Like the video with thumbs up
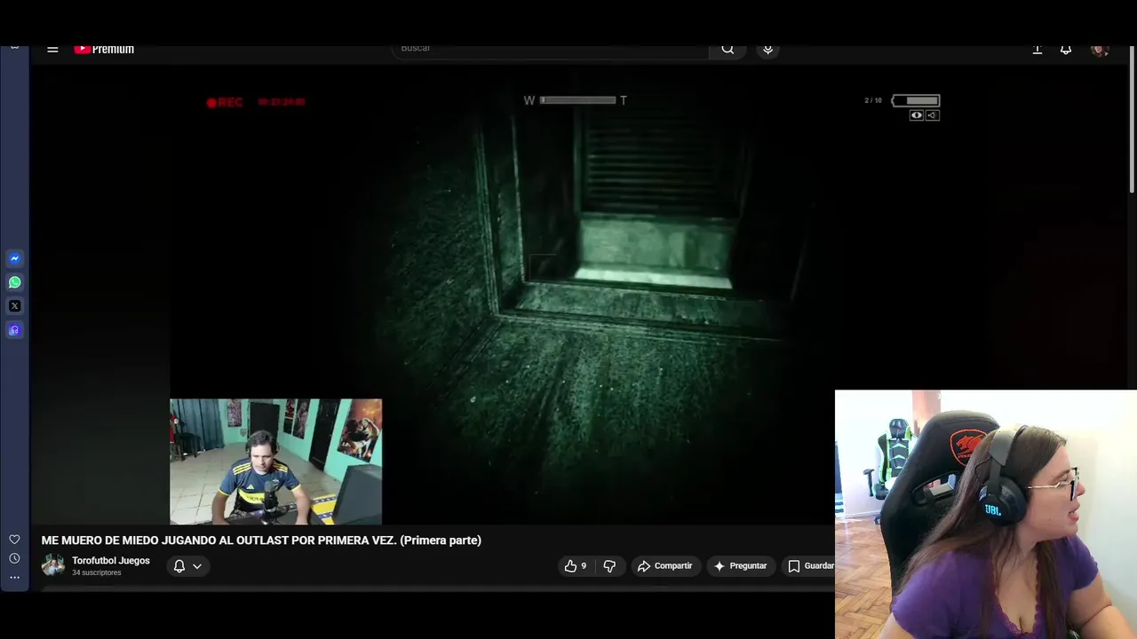 tap(575, 565)
